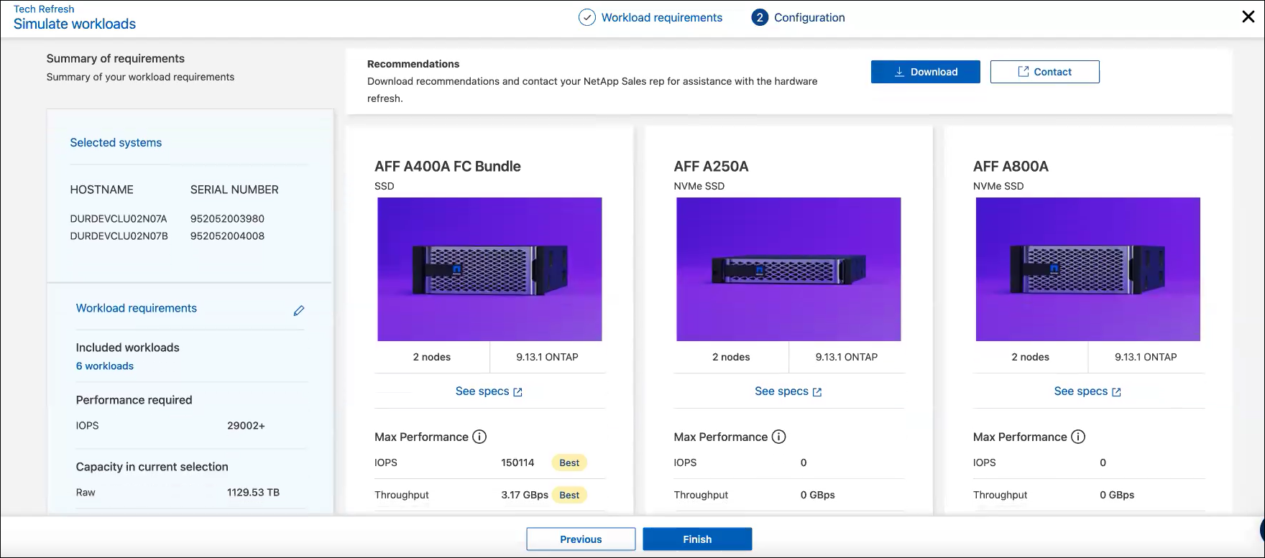Open the 6 workloads link
The height and width of the screenshot is (558, 1265).
click(x=105, y=366)
